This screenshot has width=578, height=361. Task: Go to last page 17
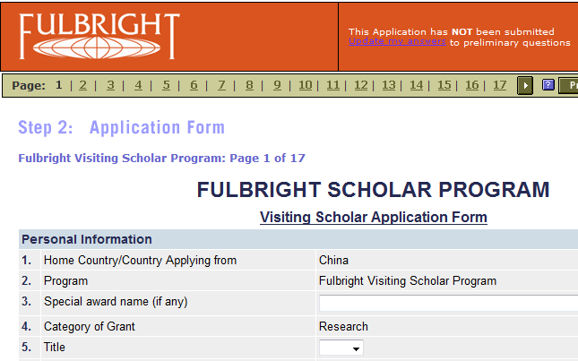[x=499, y=85]
